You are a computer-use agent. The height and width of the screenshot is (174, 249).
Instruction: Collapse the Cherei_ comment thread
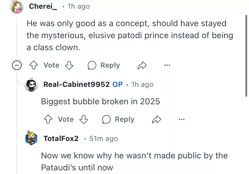(17, 65)
